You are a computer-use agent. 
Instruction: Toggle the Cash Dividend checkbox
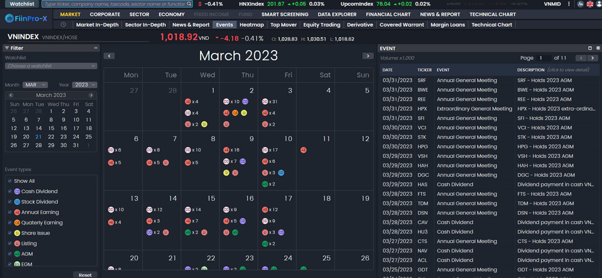tap(9, 191)
